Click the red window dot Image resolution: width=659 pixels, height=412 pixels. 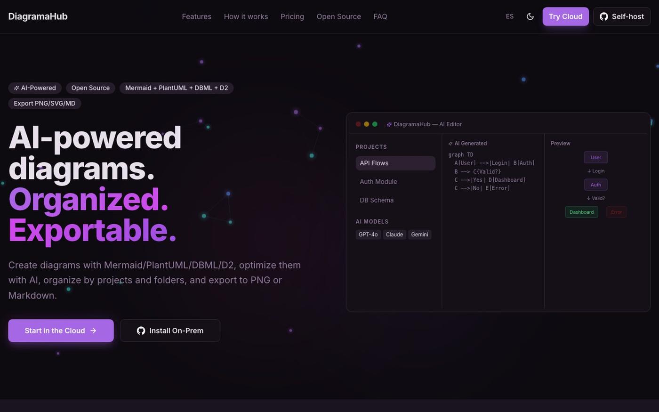tap(358, 124)
